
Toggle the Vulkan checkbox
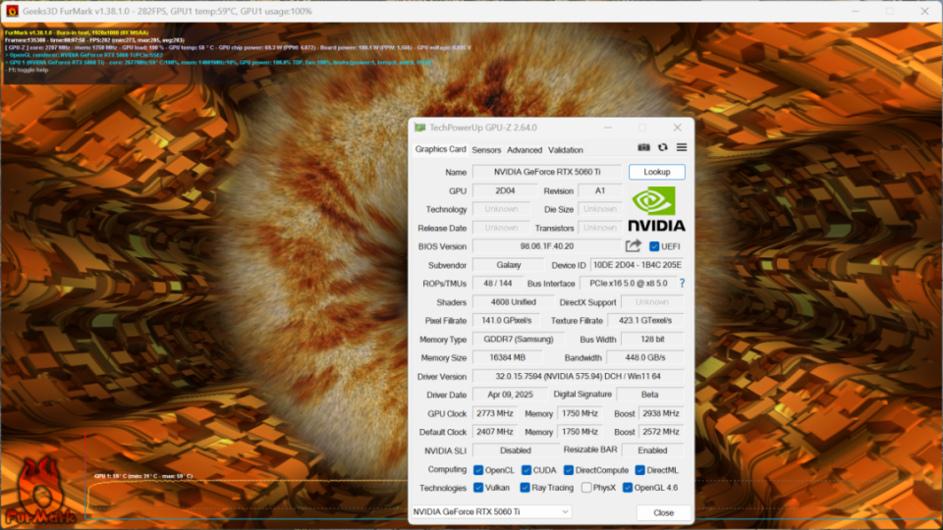coord(478,488)
